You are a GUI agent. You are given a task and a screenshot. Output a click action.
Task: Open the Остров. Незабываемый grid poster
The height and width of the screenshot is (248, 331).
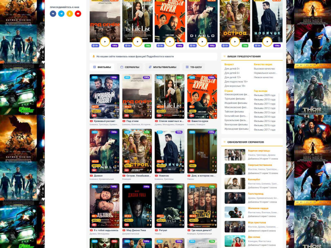(137, 151)
